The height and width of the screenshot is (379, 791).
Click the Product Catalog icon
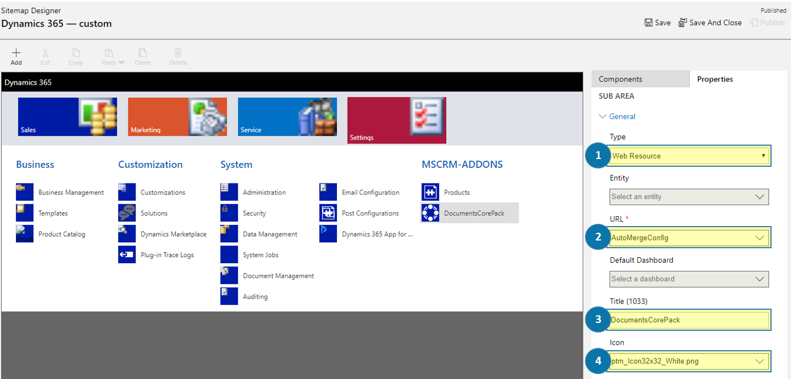coord(25,234)
